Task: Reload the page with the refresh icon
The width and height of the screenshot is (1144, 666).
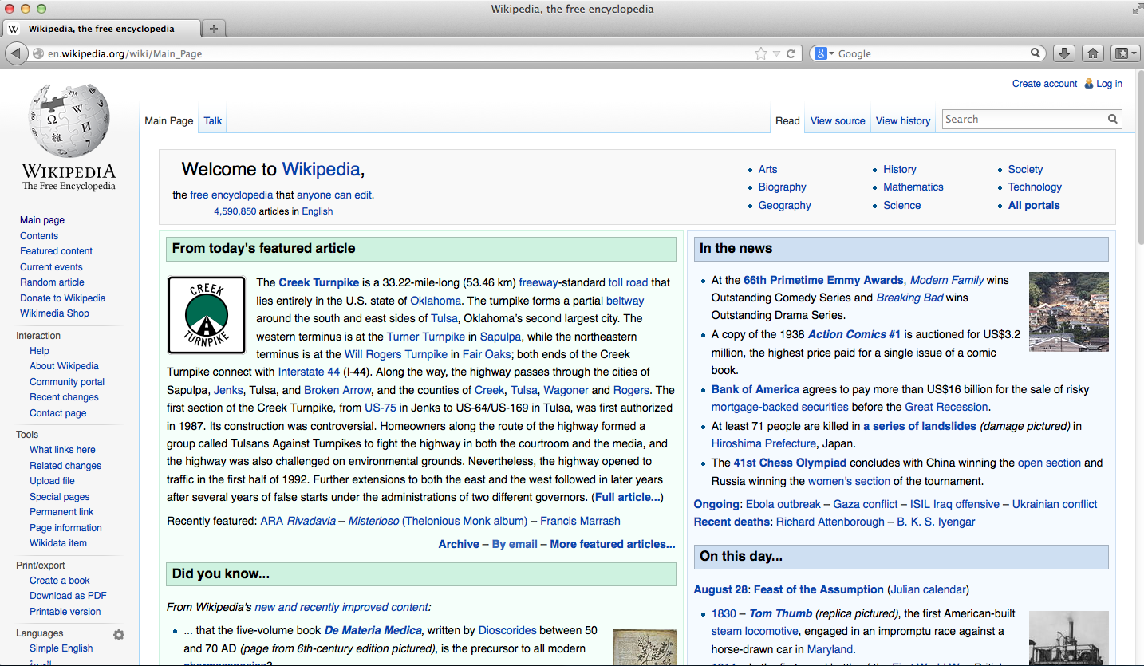Action: (791, 53)
